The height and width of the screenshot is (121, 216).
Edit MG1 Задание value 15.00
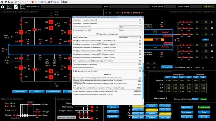168,81
